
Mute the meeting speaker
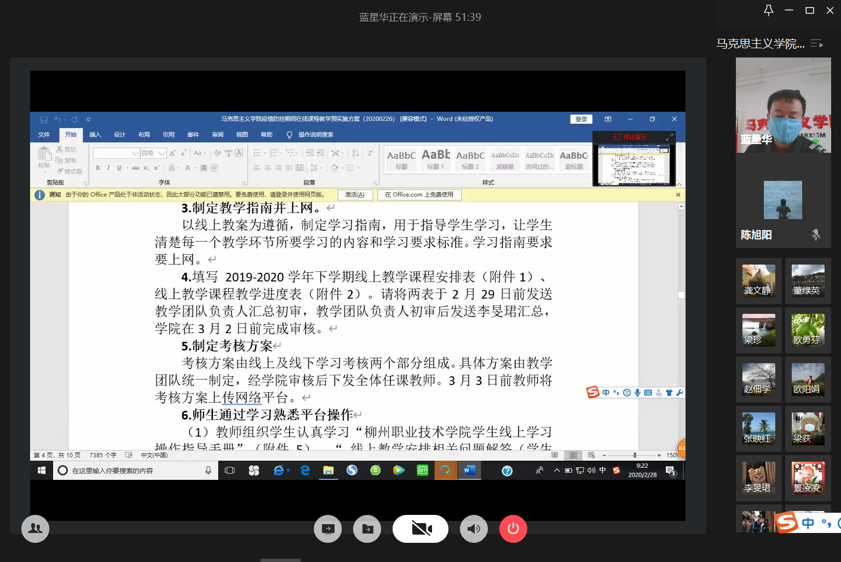pos(474,529)
